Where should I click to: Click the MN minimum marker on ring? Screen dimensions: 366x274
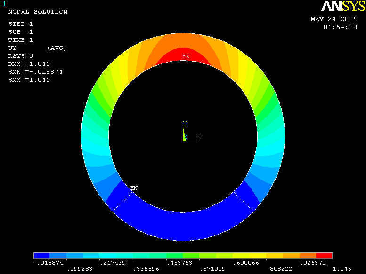(134, 188)
